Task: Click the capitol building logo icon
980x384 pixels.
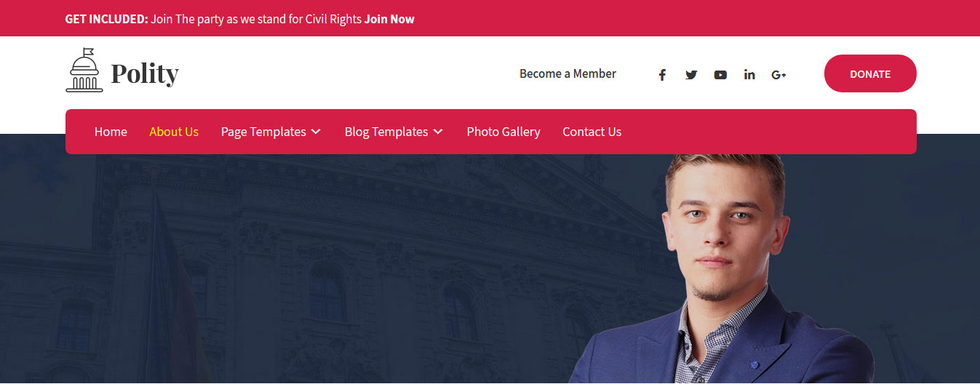Action: (84, 70)
